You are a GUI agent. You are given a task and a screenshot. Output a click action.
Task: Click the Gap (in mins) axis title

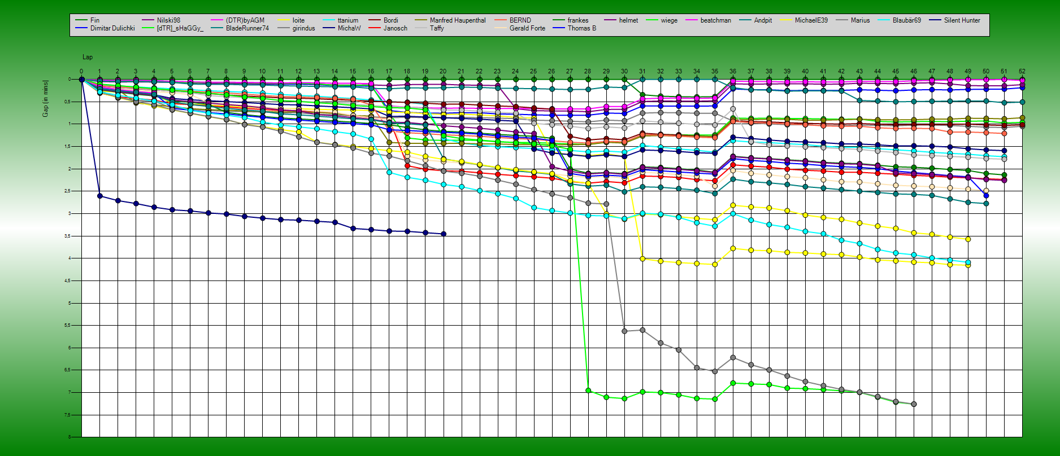[x=45, y=99]
